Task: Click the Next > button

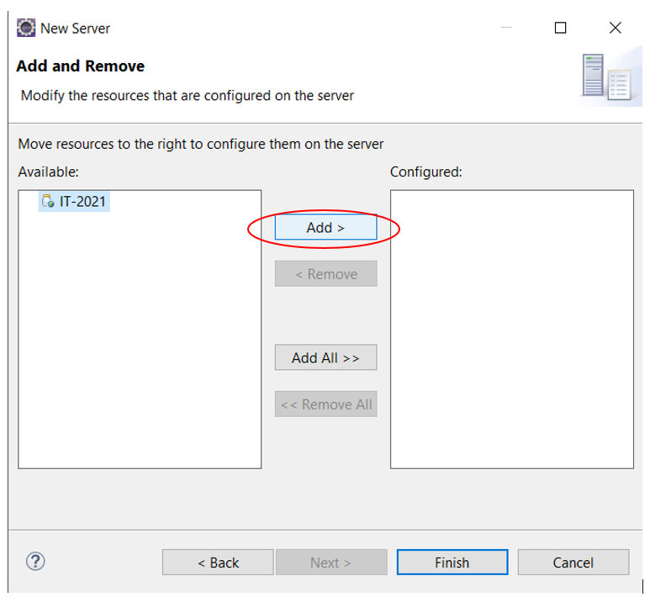Action: coord(331,563)
